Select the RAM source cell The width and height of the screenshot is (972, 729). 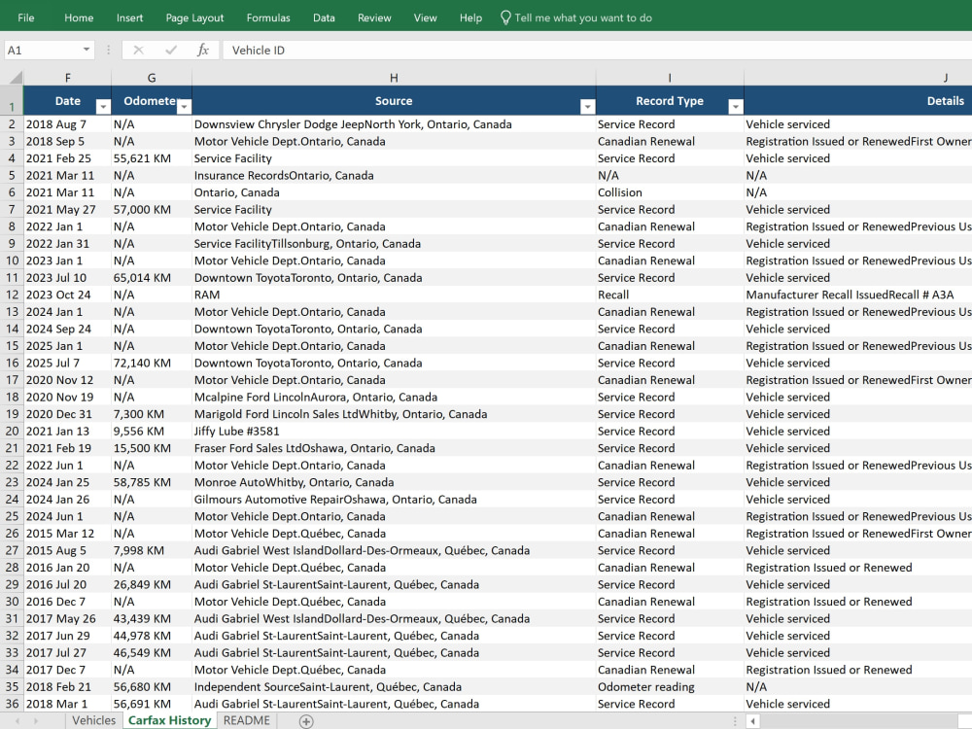coord(394,295)
